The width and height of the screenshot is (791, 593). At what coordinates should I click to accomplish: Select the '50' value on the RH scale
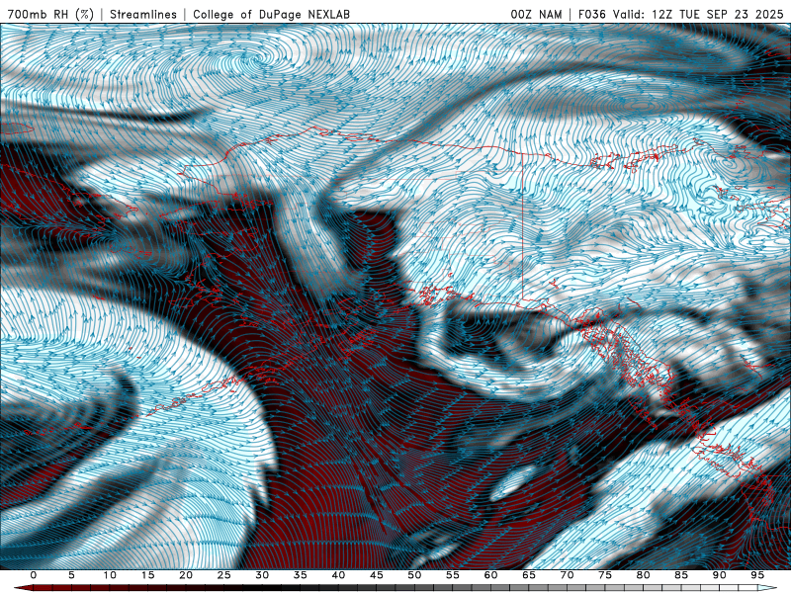[414, 575]
